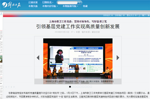Go to previous slideshow image arrow
150x99 pixels.
point(38,58)
